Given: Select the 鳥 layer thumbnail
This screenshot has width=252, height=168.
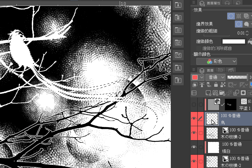Looking at the screenshot, I should click(212, 119).
